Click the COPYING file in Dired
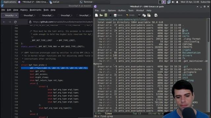This screenshot has height=118, width=211. (187, 45)
